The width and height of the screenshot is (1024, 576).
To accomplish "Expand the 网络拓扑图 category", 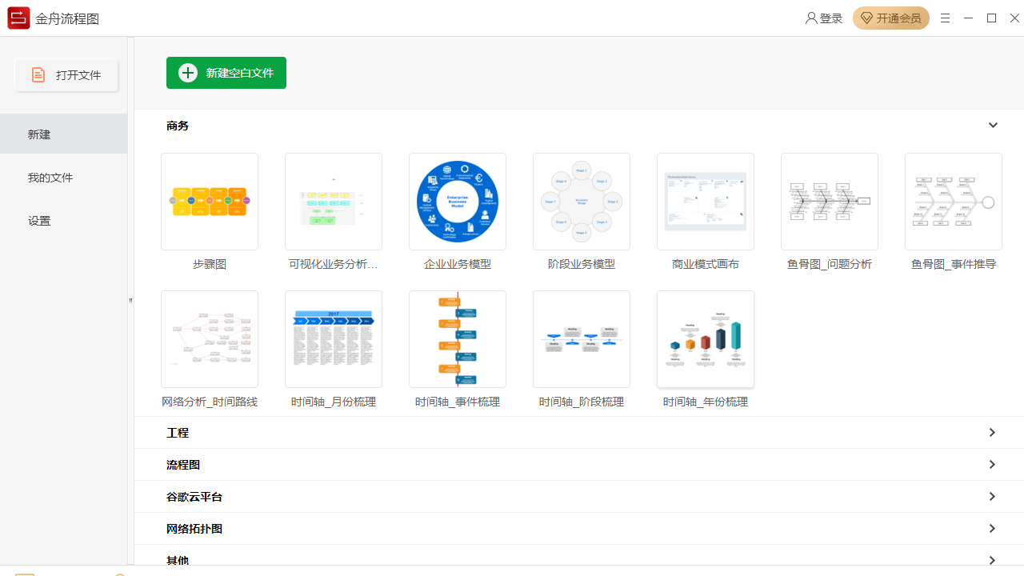I will click(x=992, y=529).
